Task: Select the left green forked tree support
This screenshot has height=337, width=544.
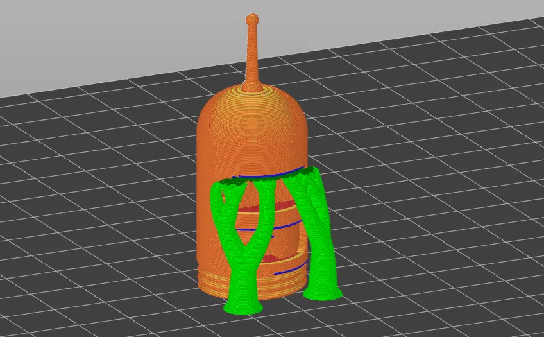Action: (243, 248)
